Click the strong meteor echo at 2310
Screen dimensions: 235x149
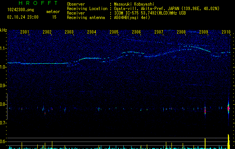pos(228,108)
